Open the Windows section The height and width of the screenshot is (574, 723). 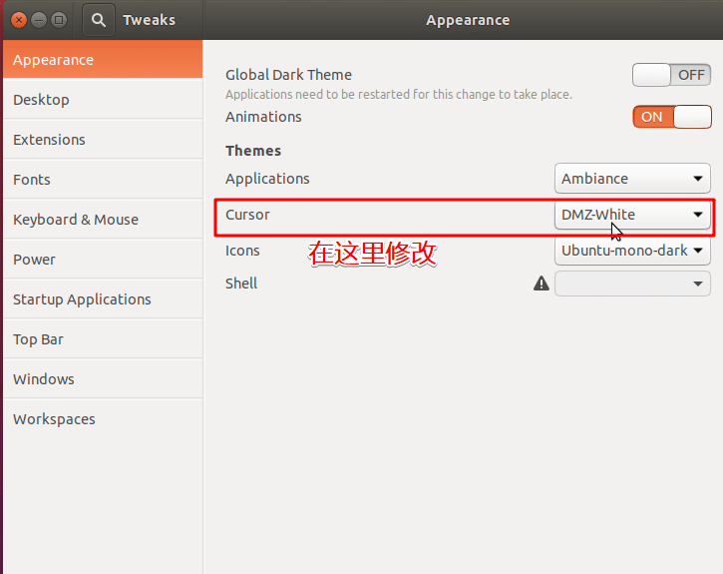click(x=103, y=378)
